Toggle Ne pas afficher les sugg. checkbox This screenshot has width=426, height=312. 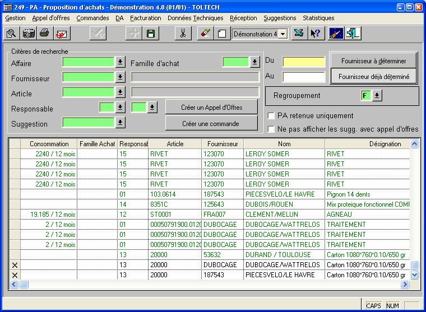271,129
